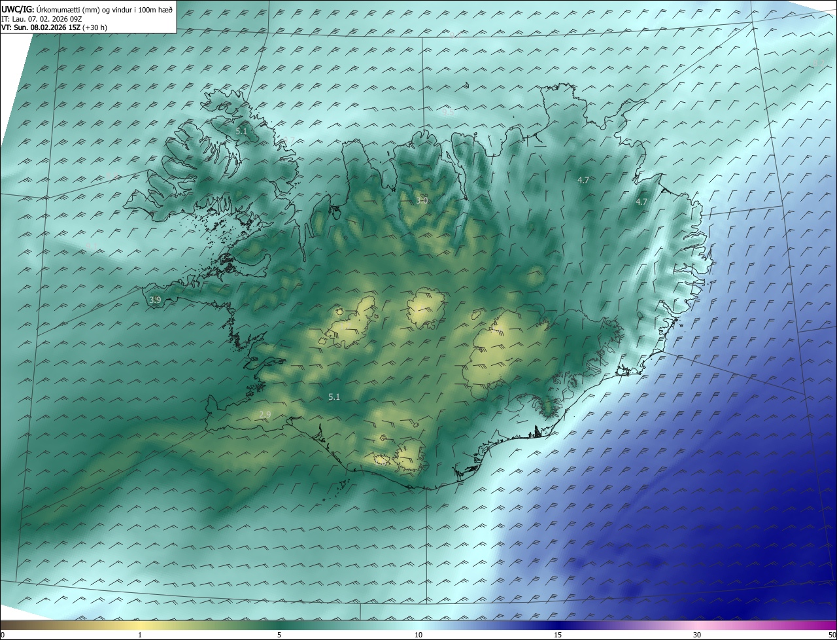The image size is (837, 640).
Task: Click the 9.5 value north of Iceland
Action: point(448,113)
